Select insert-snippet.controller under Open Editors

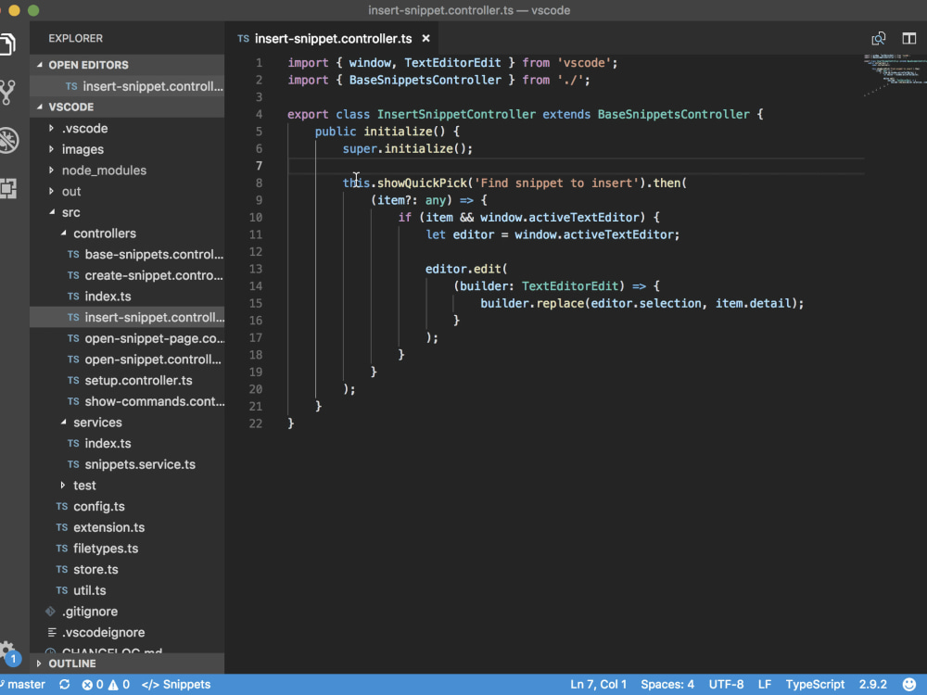pyautogui.click(x=127, y=86)
